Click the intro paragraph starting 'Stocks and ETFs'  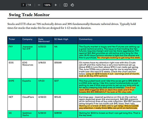click(x=72, y=26)
